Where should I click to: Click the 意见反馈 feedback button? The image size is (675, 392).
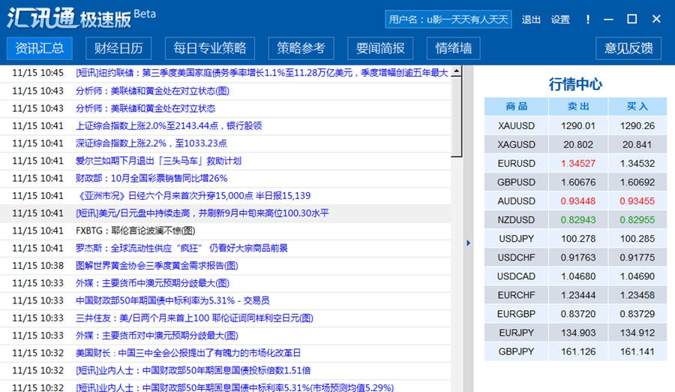[628, 49]
